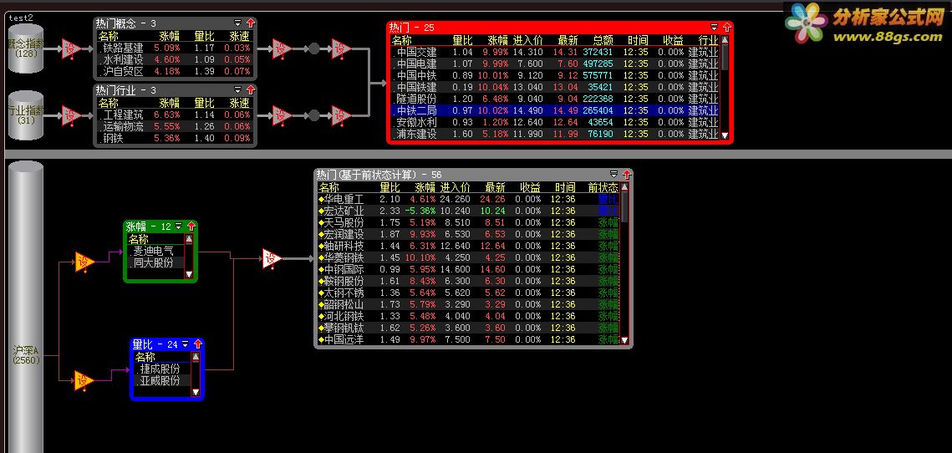The height and width of the screenshot is (453, 952).
Task: Select the 工程建筑 row
Action: click(x=174, y=115)
